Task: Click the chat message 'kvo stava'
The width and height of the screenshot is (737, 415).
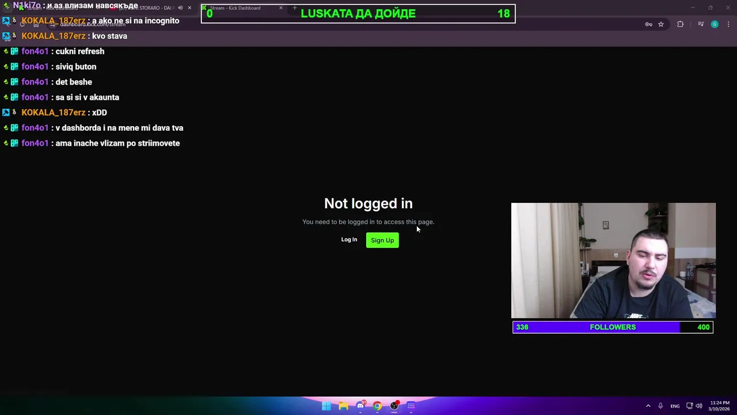Action: tap(109, 36)
